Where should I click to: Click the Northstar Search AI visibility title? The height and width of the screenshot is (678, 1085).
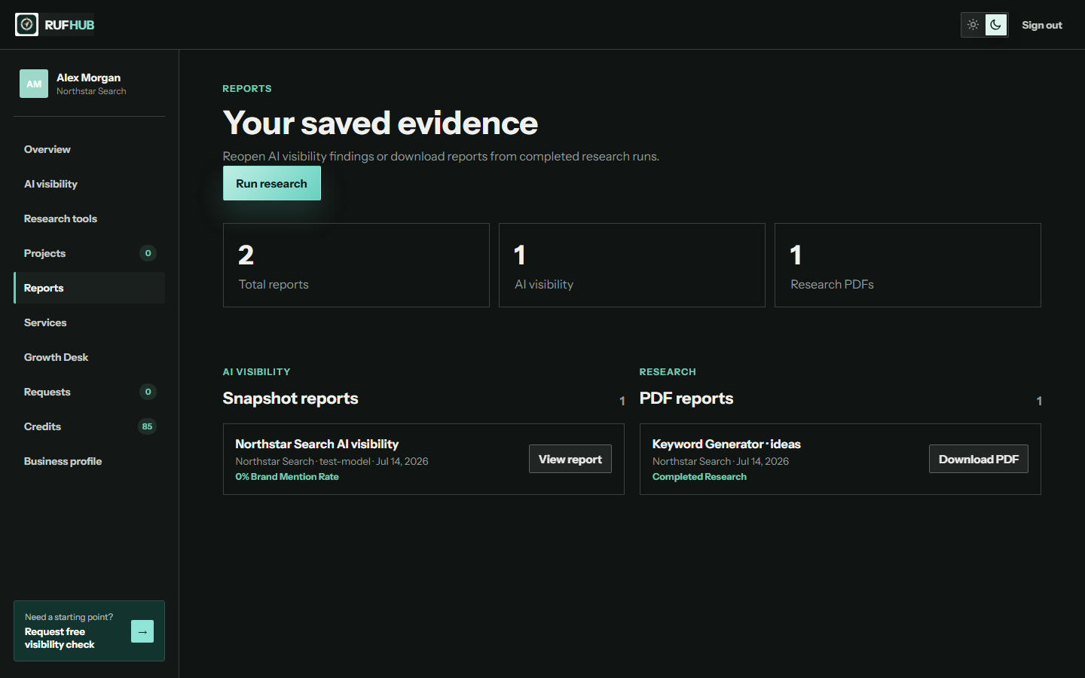click(316, 444)
